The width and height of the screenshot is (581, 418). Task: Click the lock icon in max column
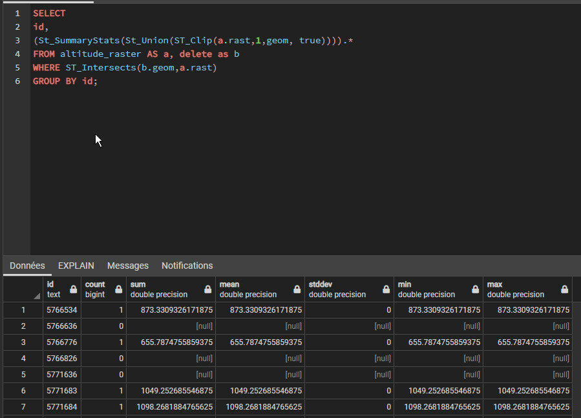(564, 289)
